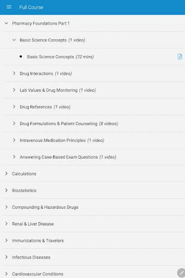Expand the Drug Interactions chevron
The image size is (185, 278).
pos(14,74)
